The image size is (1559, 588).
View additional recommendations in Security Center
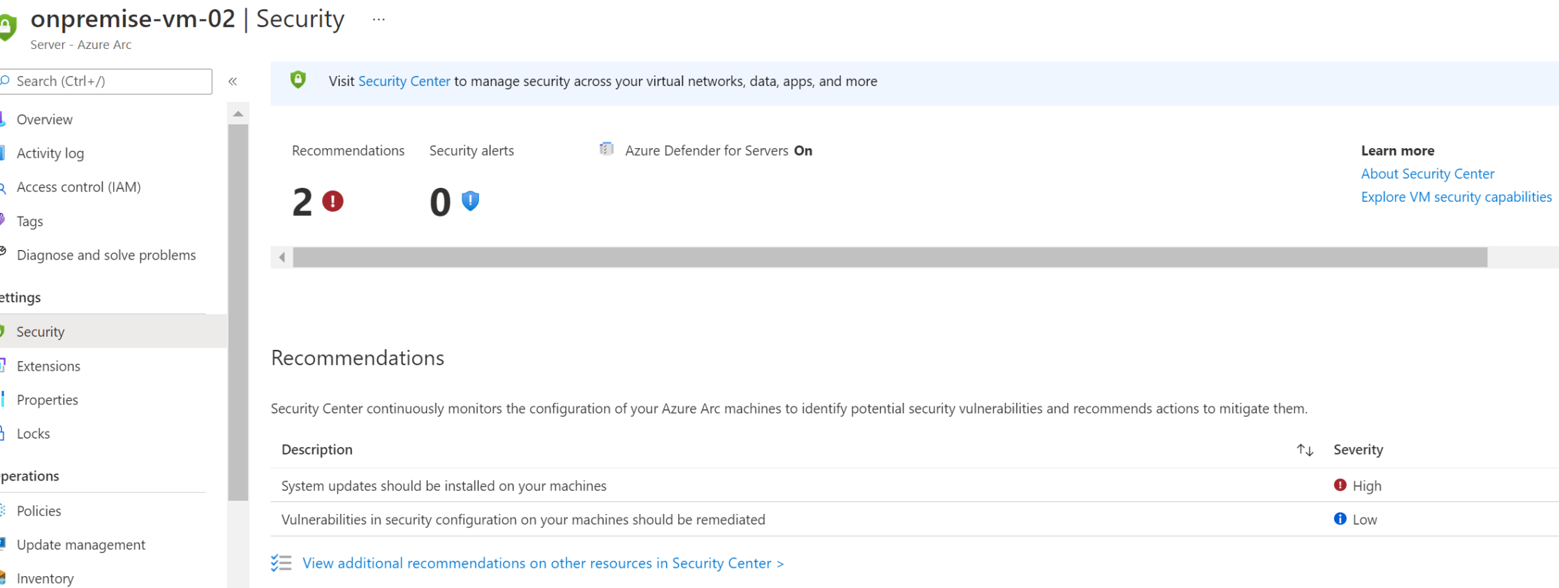543,563
